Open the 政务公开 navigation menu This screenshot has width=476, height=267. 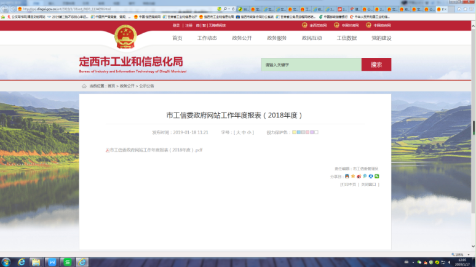tap(241, 38)
